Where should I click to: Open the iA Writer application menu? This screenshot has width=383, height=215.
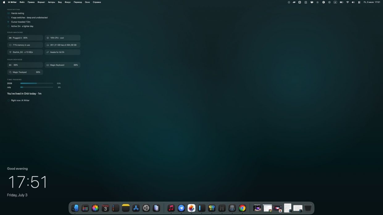point(12,2)
